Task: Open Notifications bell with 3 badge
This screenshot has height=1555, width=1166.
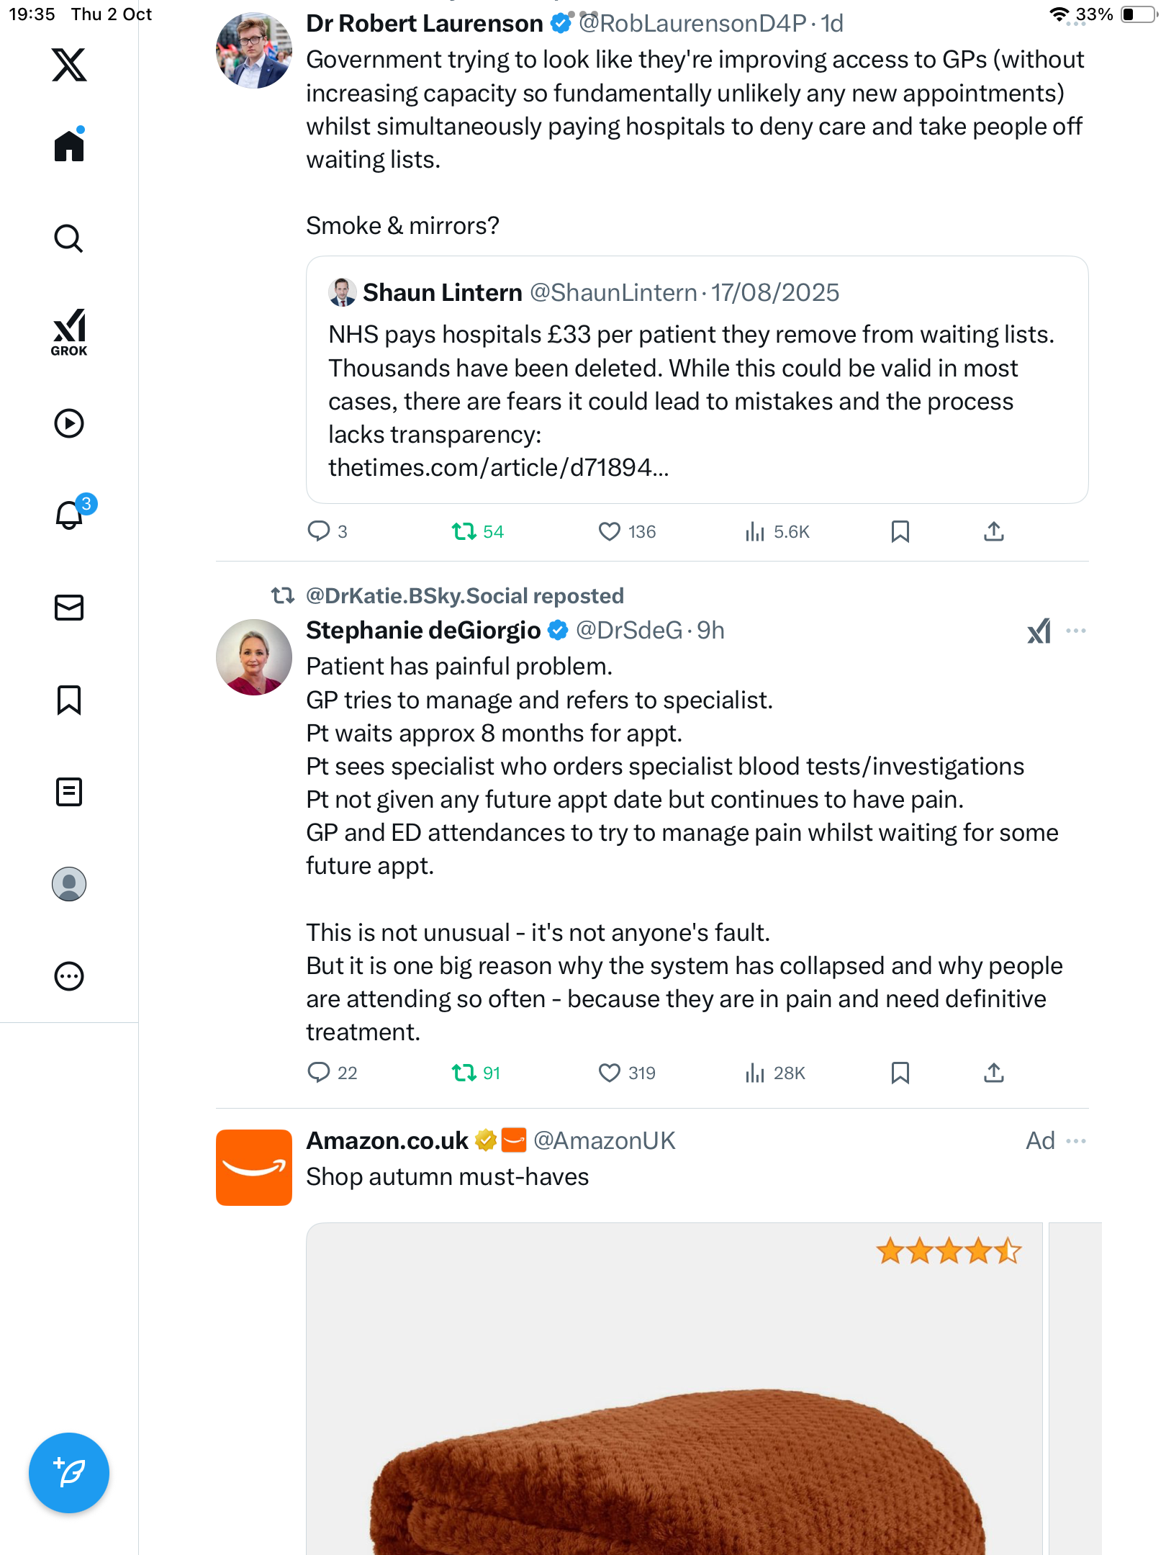Action: 70,515
